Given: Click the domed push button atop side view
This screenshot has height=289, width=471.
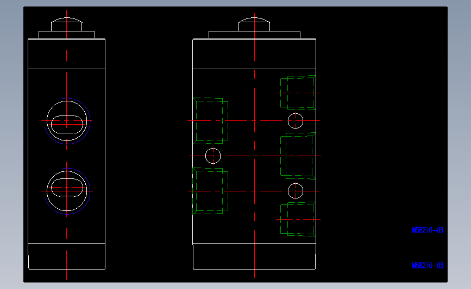Looking at the screenshot, I should point(67,24).
